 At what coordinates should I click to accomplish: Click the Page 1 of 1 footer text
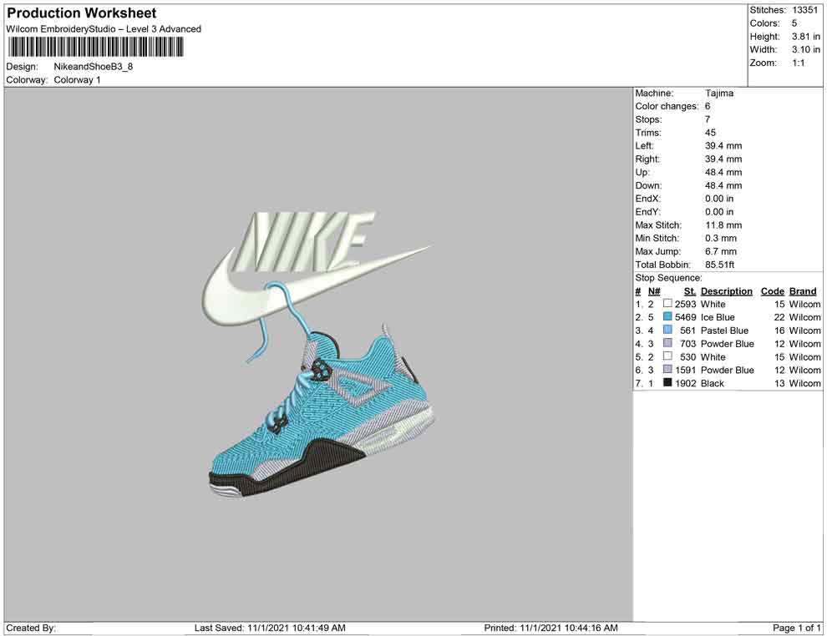(x=796, y=628)
